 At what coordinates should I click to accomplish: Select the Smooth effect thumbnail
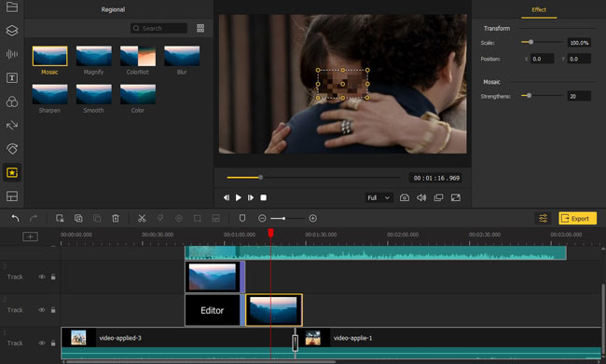94,94
